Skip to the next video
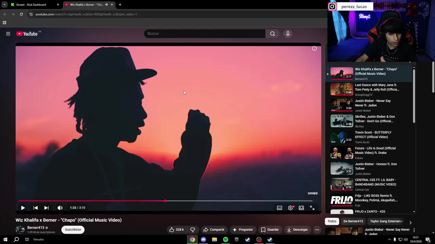 tap(46, 208)
